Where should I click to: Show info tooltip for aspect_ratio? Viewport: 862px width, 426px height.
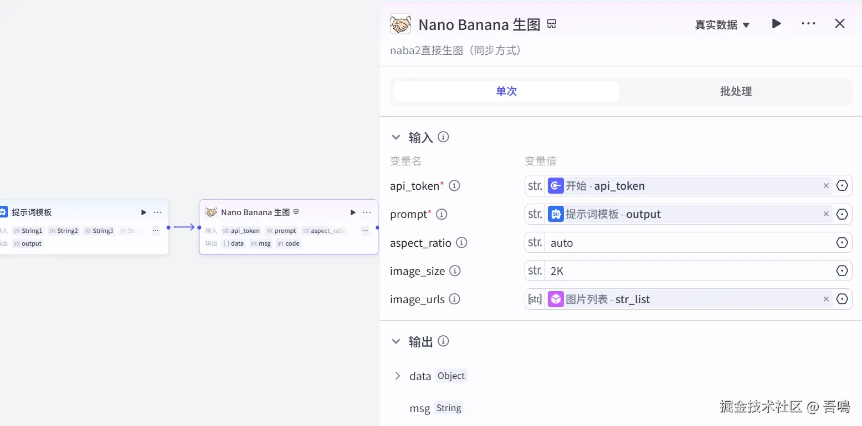[x=461, y=243]
